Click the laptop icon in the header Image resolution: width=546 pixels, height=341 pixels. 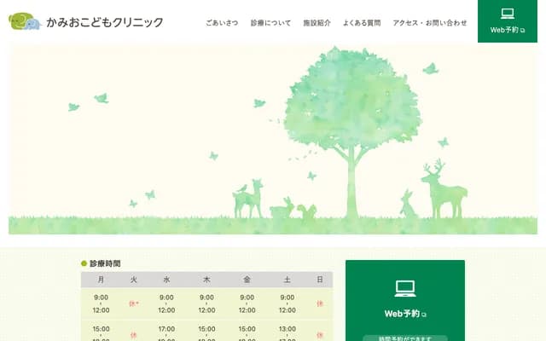pyautogui.click(x=508, y=14)
